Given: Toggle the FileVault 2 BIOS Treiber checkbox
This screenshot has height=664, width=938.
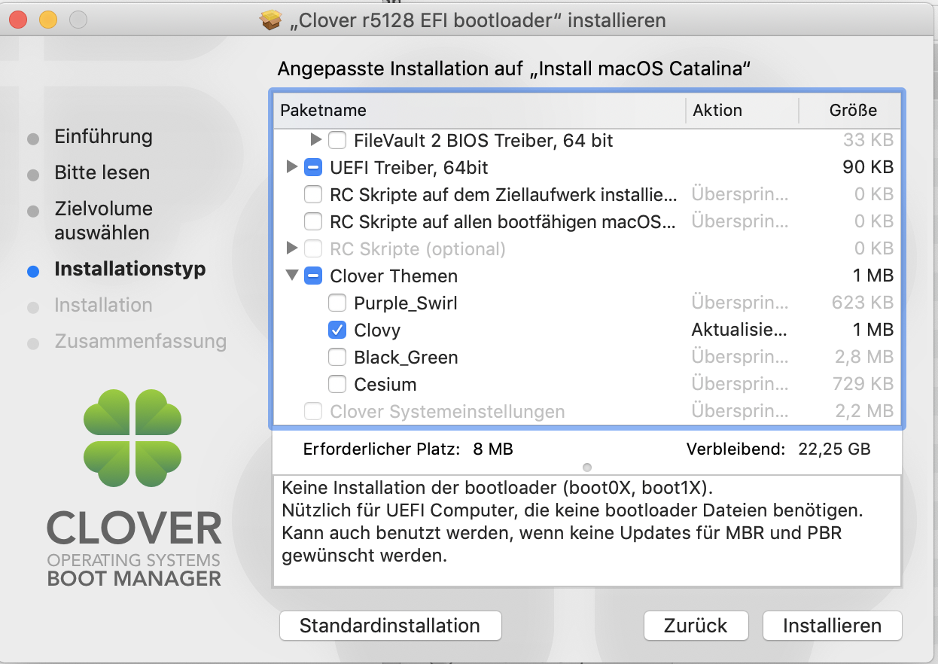Looking at the screenshot, I should point(337,140).
